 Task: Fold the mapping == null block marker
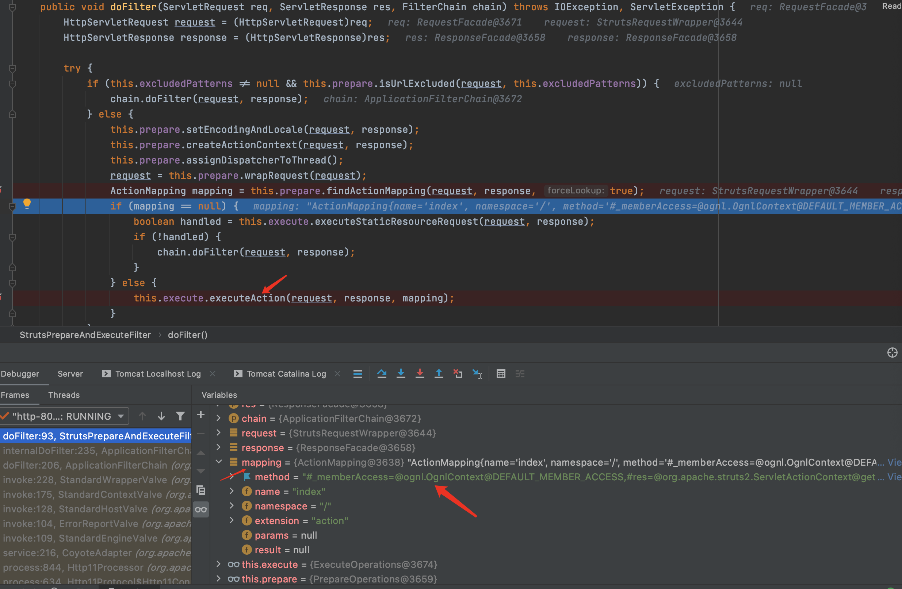[x=12, y=207]
